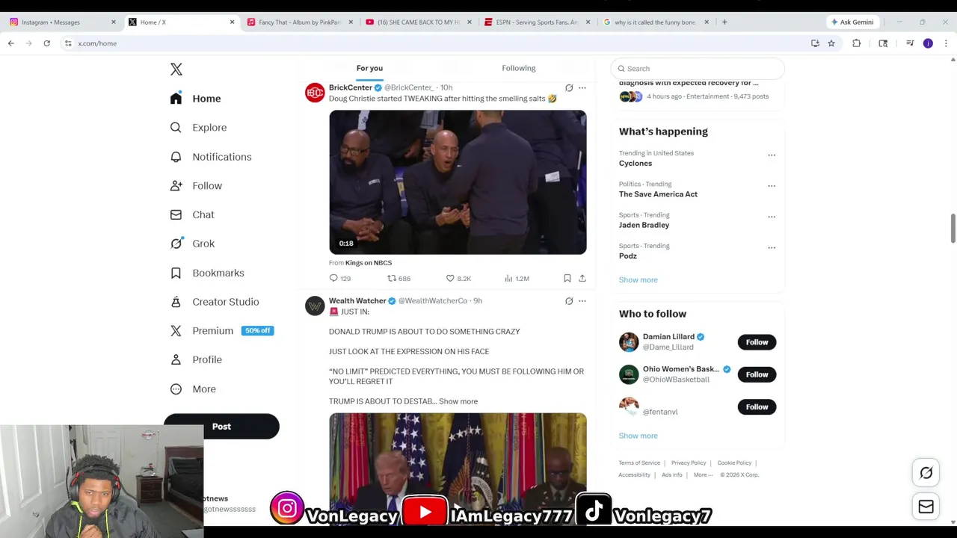Switch to the For you tab

[369, 69]
